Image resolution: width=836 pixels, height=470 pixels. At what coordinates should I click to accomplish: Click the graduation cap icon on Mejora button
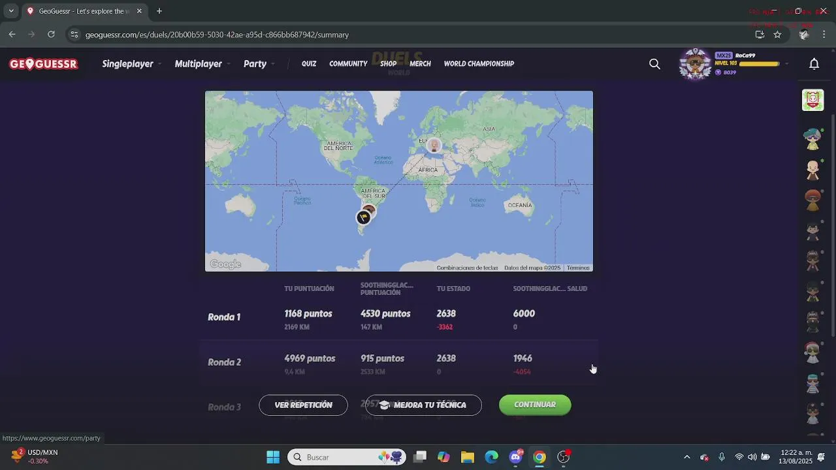[x=384, y=405]
